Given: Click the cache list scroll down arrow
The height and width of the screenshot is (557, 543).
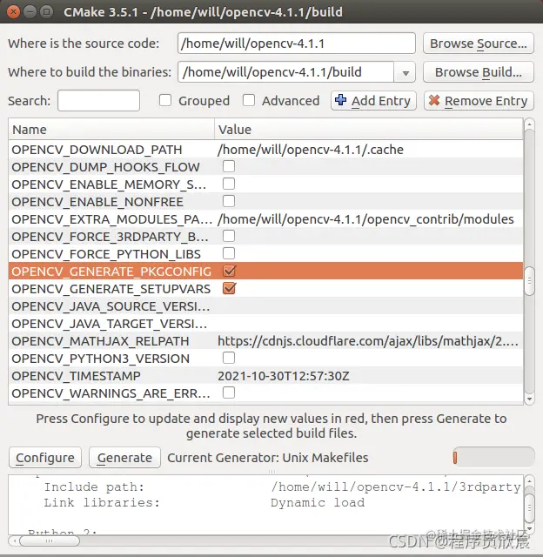Looking at the screenshot, I should click(529, 399).
